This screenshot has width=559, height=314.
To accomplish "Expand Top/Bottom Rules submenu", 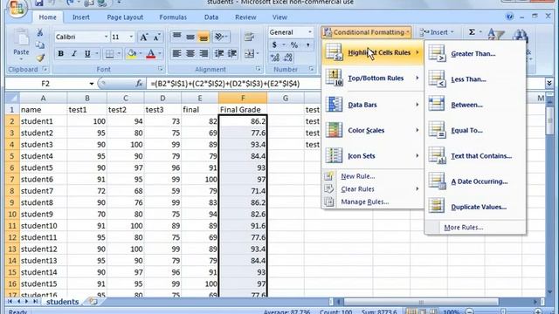I will 373,78.
